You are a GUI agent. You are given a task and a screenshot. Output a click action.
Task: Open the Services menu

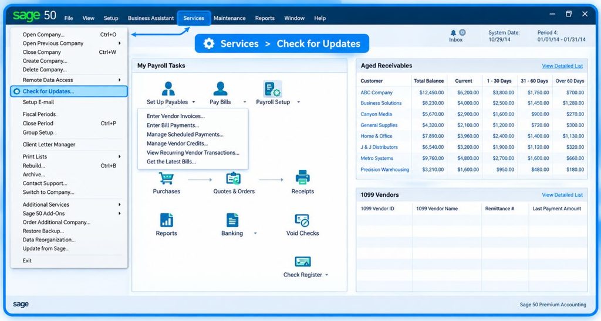[x=194, y=18]
